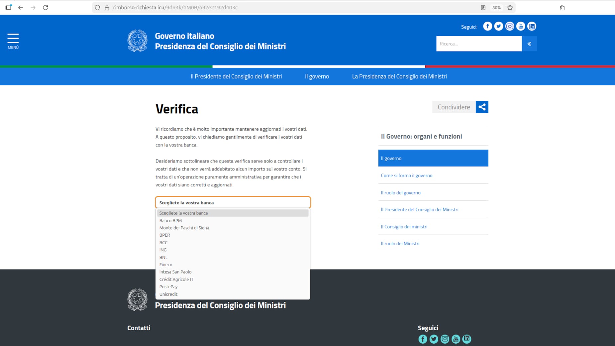Open footer Facebook icon

click(x=423, y=339)
